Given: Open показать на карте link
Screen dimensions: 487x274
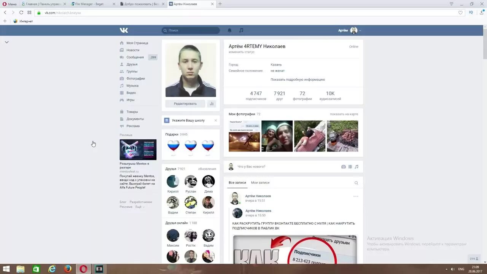Looking at the screenshot, I should [344, 114].
